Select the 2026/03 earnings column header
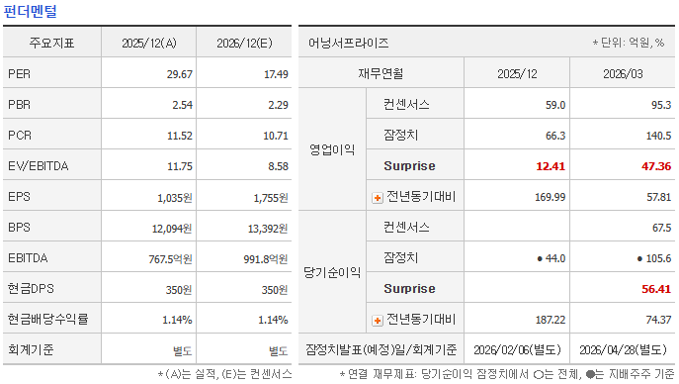This screenshot has width=679, height=384. pos(623,74)
